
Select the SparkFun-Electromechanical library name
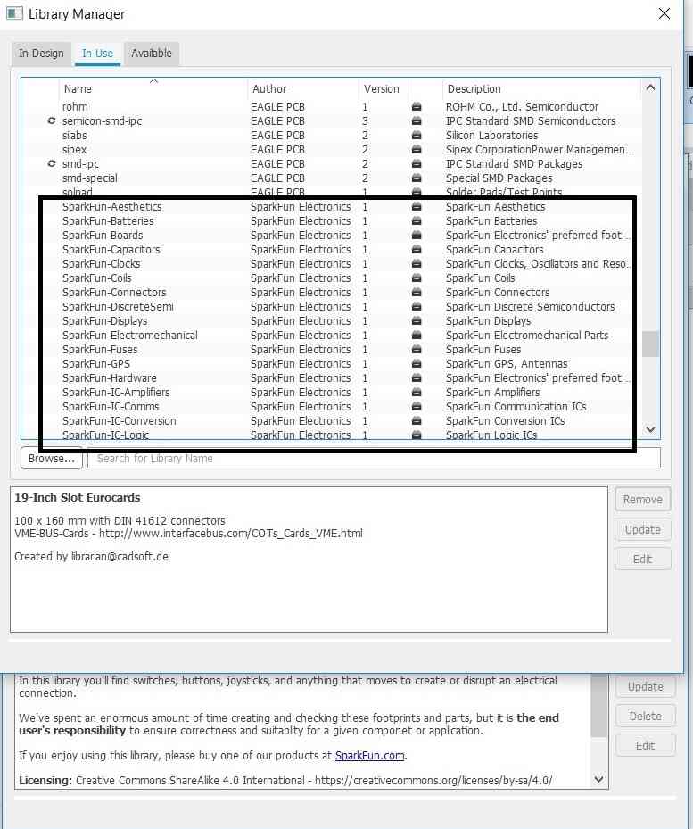[130, 336]
